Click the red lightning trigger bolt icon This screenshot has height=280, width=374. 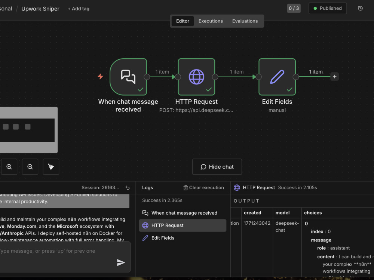click(100, 77)
